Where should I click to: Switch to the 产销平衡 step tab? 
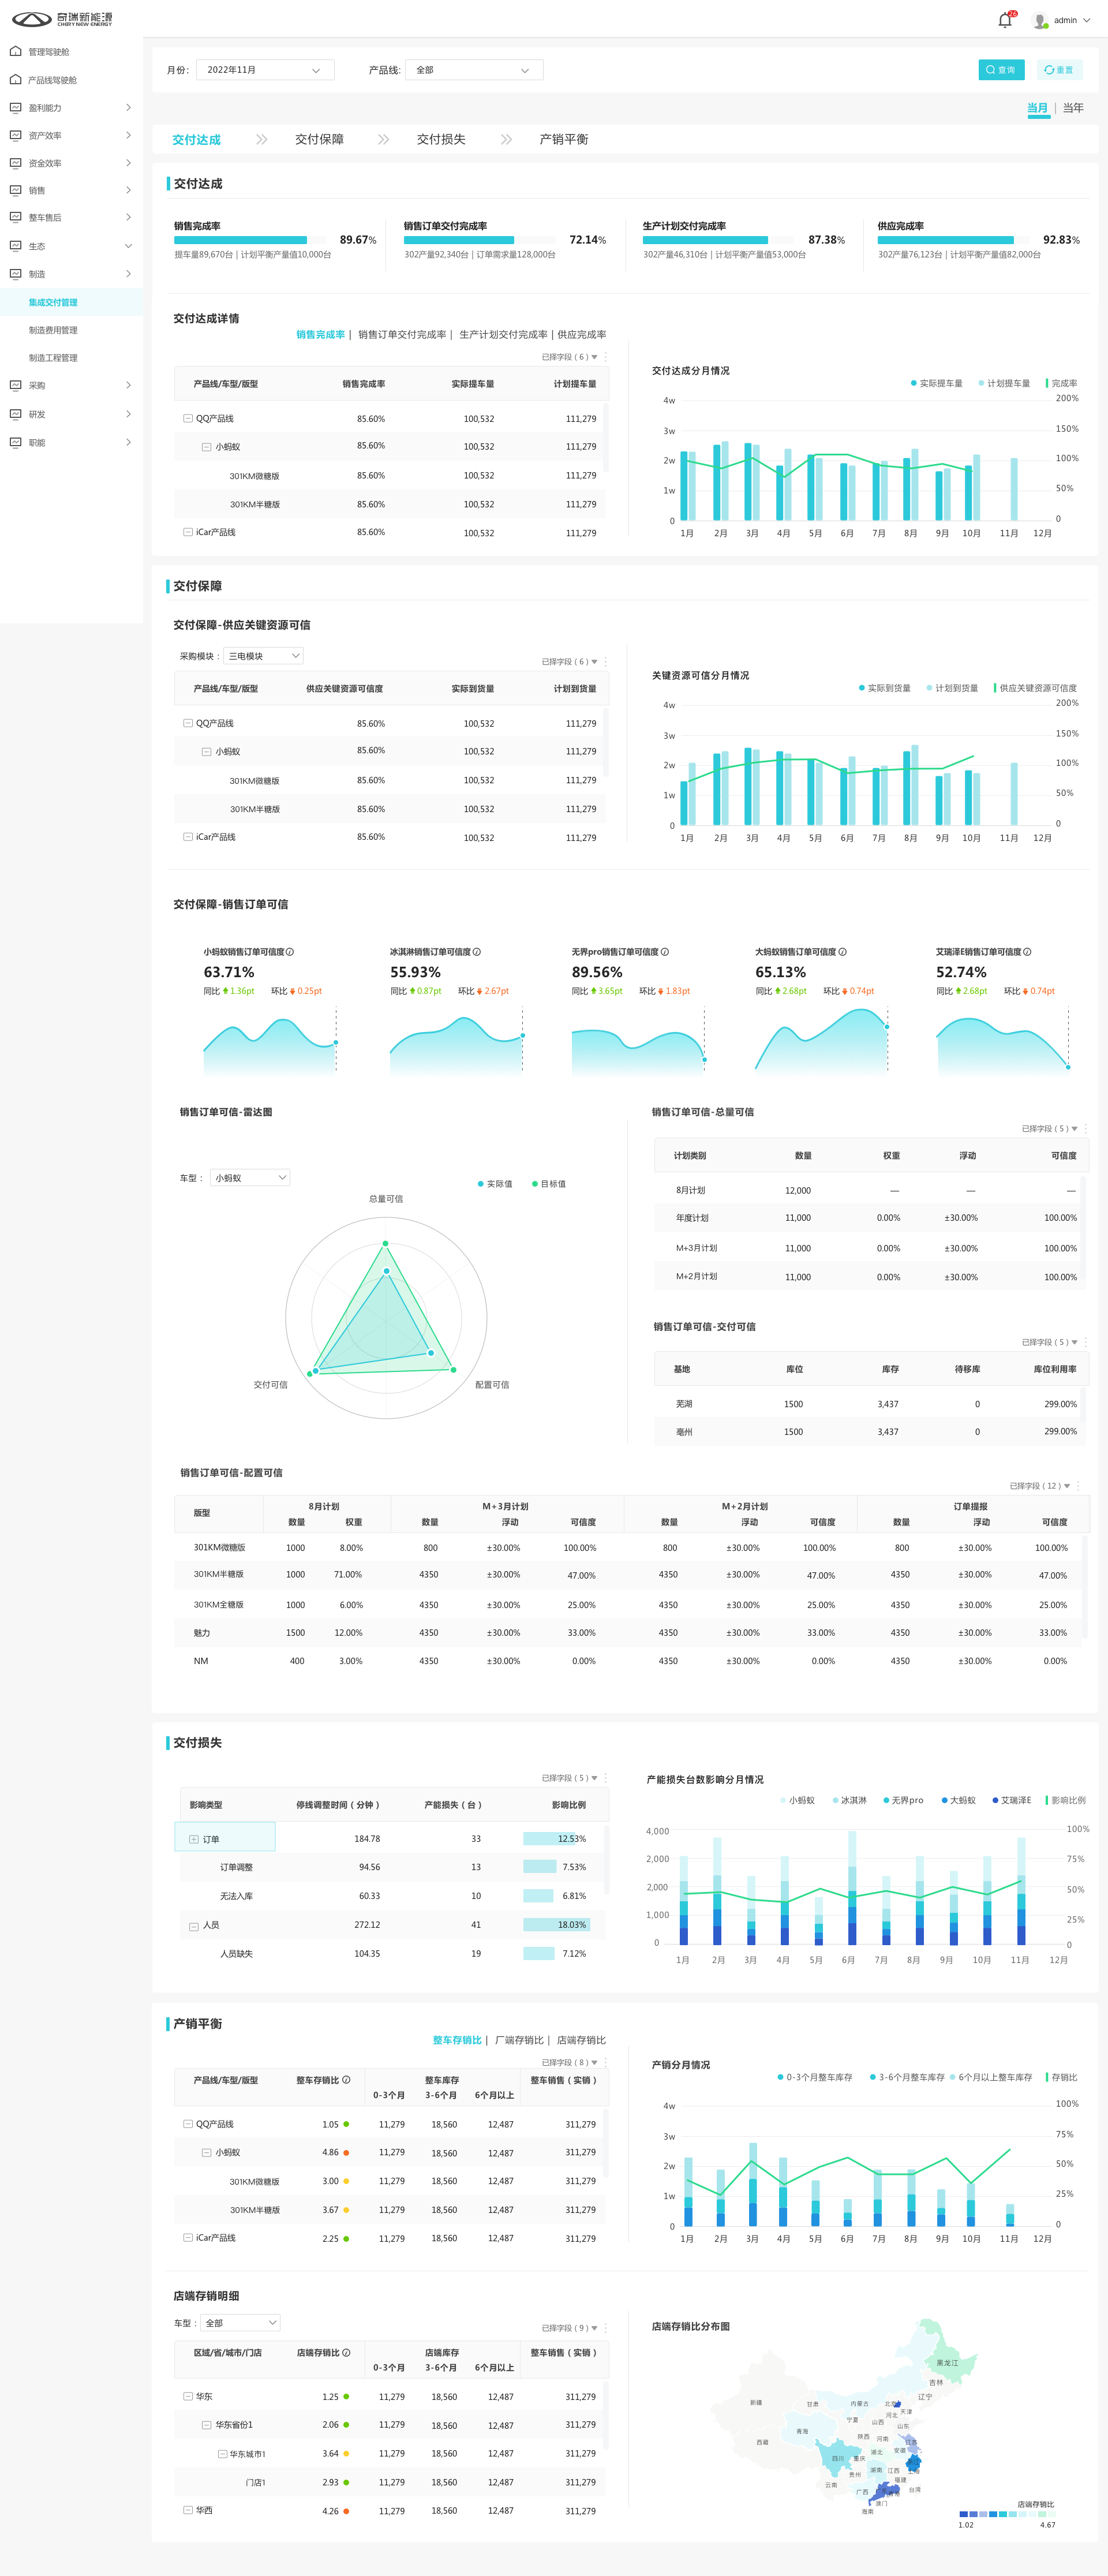coord(564,139)
